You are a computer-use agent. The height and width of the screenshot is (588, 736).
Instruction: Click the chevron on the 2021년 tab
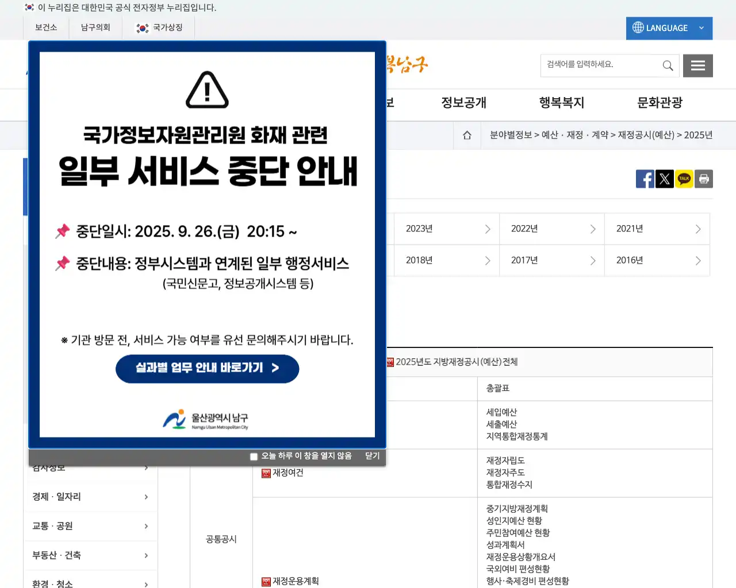[698, 229]
